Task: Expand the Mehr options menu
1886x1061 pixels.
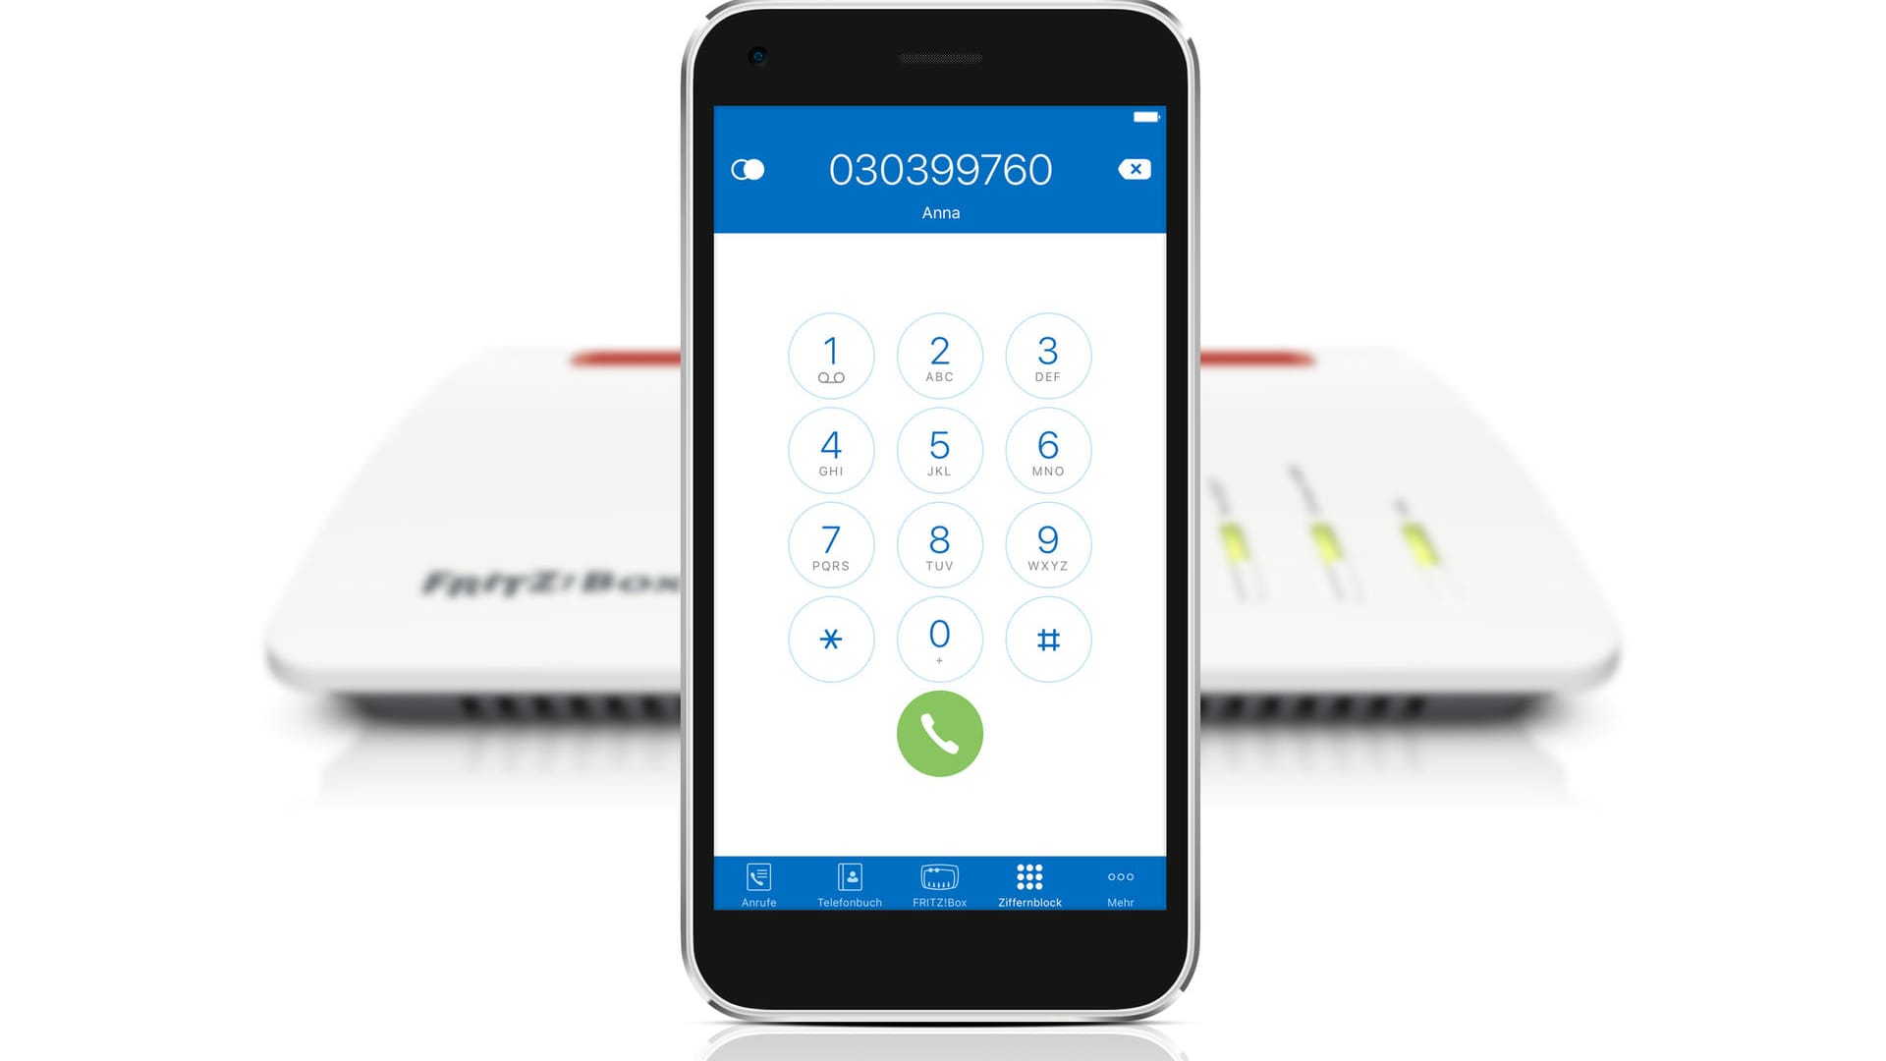Action: click(x=1117, y=885)
